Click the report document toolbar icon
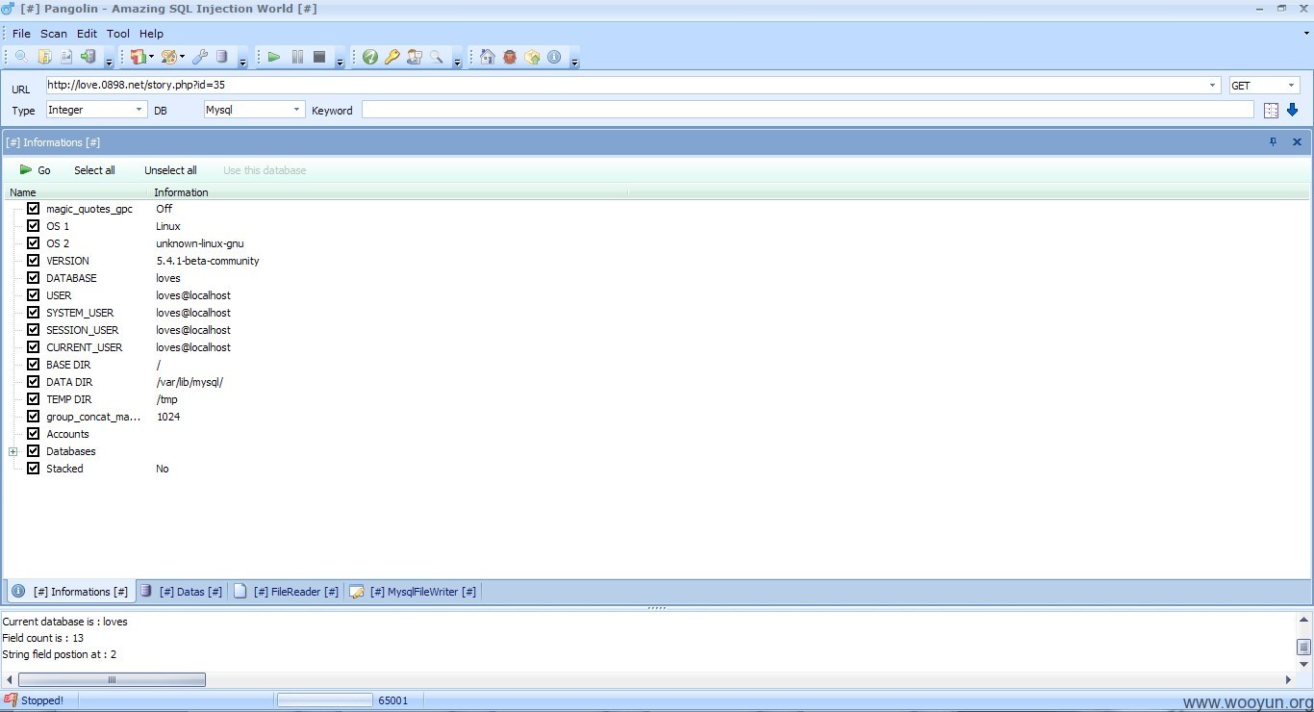Image resolution: width=1314 pixels, height=712 pixels. tap(66, 57)
